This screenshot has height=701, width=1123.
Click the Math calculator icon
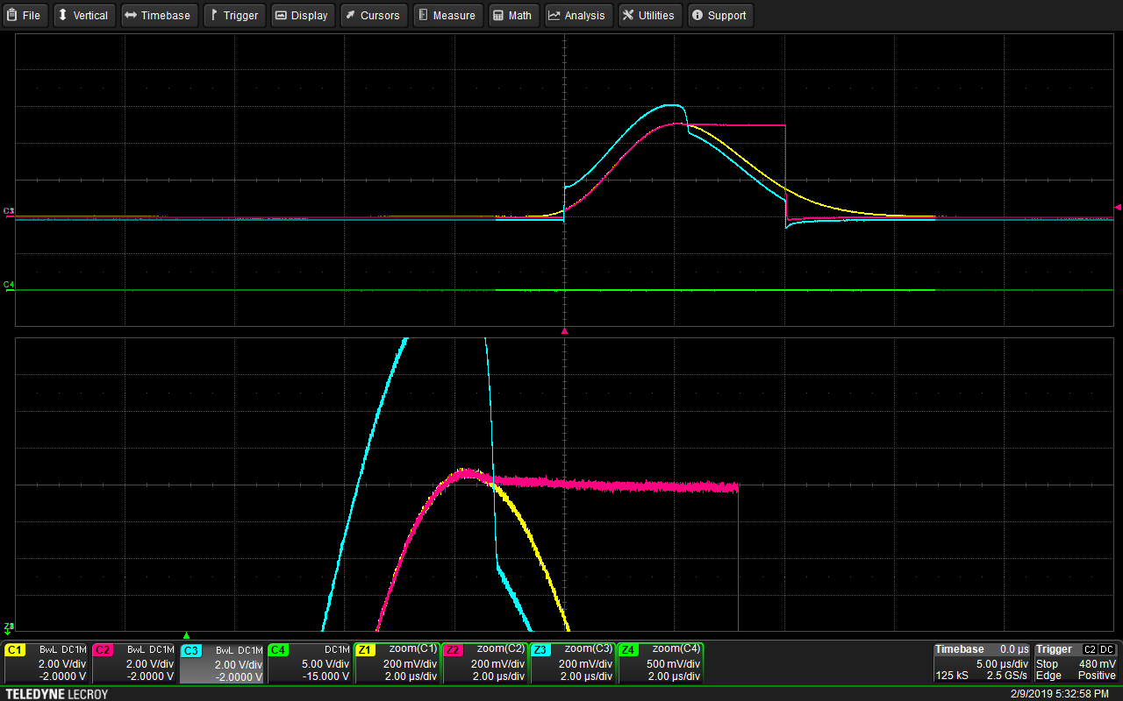498,15
